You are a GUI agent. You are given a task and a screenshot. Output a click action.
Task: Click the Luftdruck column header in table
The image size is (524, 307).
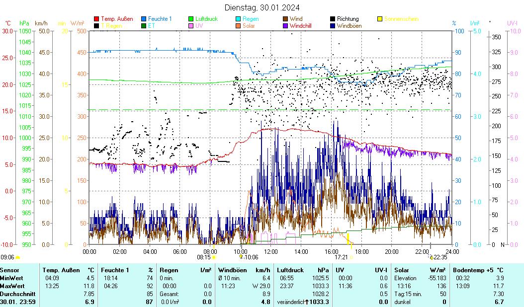(290, 270)
